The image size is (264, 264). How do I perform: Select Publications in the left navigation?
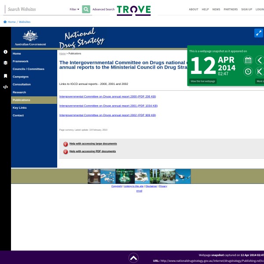pos(22,100)
